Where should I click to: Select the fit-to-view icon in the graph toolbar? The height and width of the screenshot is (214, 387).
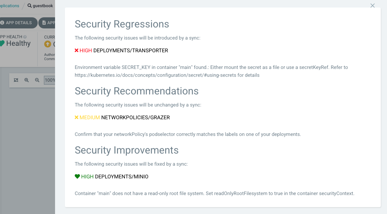point(16,80)
